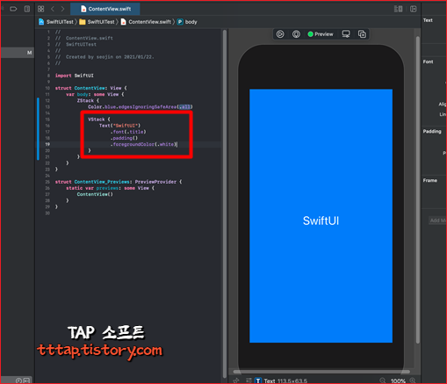
Task: Click preview on device icon
Action: pyautogui.click(x=346, y=34)
